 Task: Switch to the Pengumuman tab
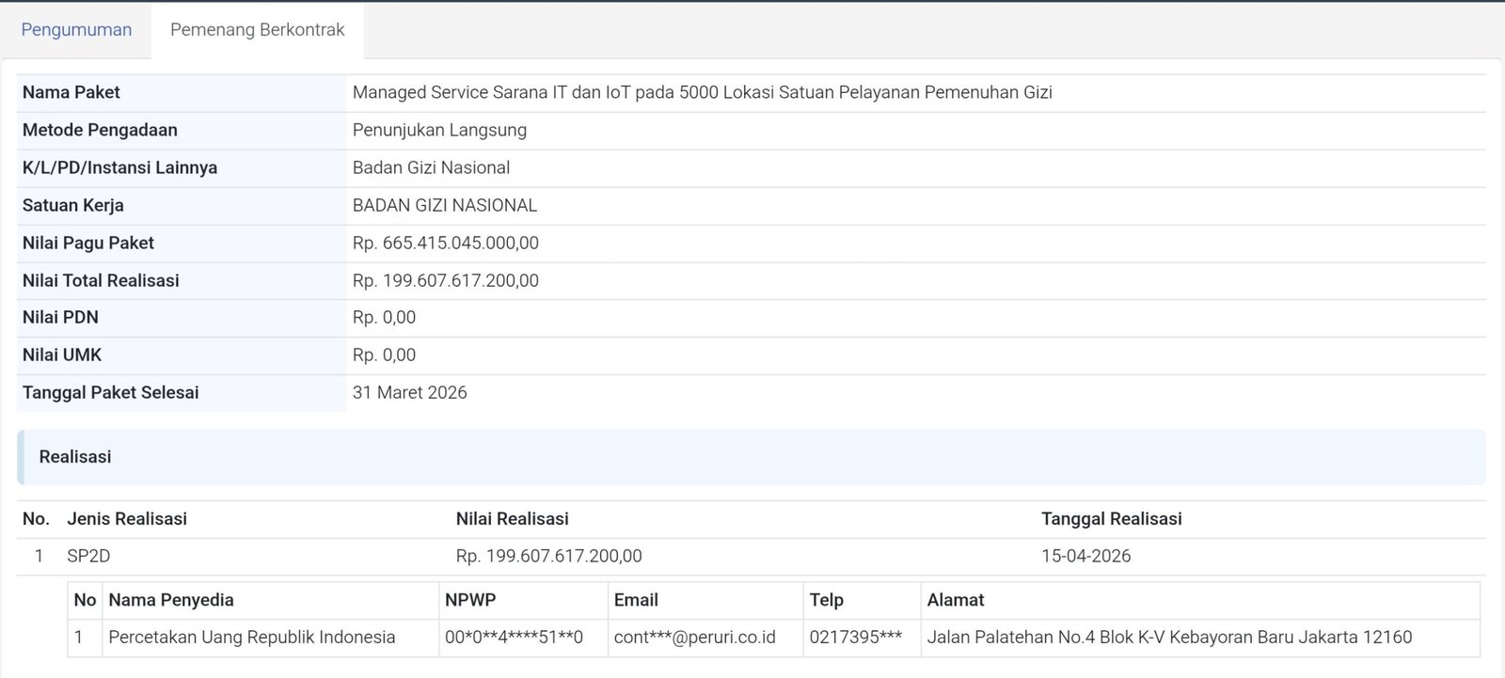[x=76, y=30]
